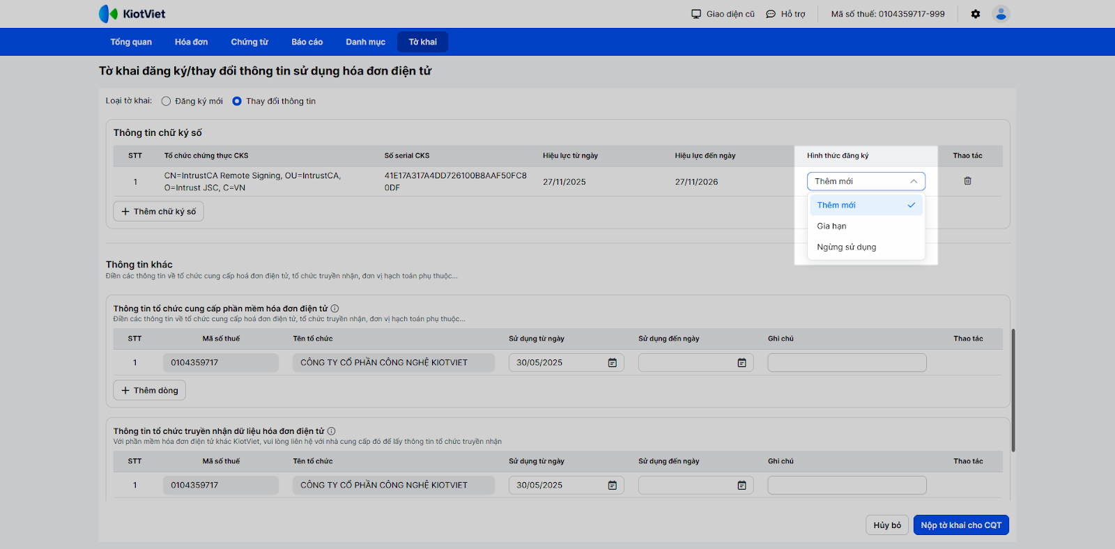Open settings gear icon
The height and width of the screenshot is (549, 1115).
[x=976, y=14]
